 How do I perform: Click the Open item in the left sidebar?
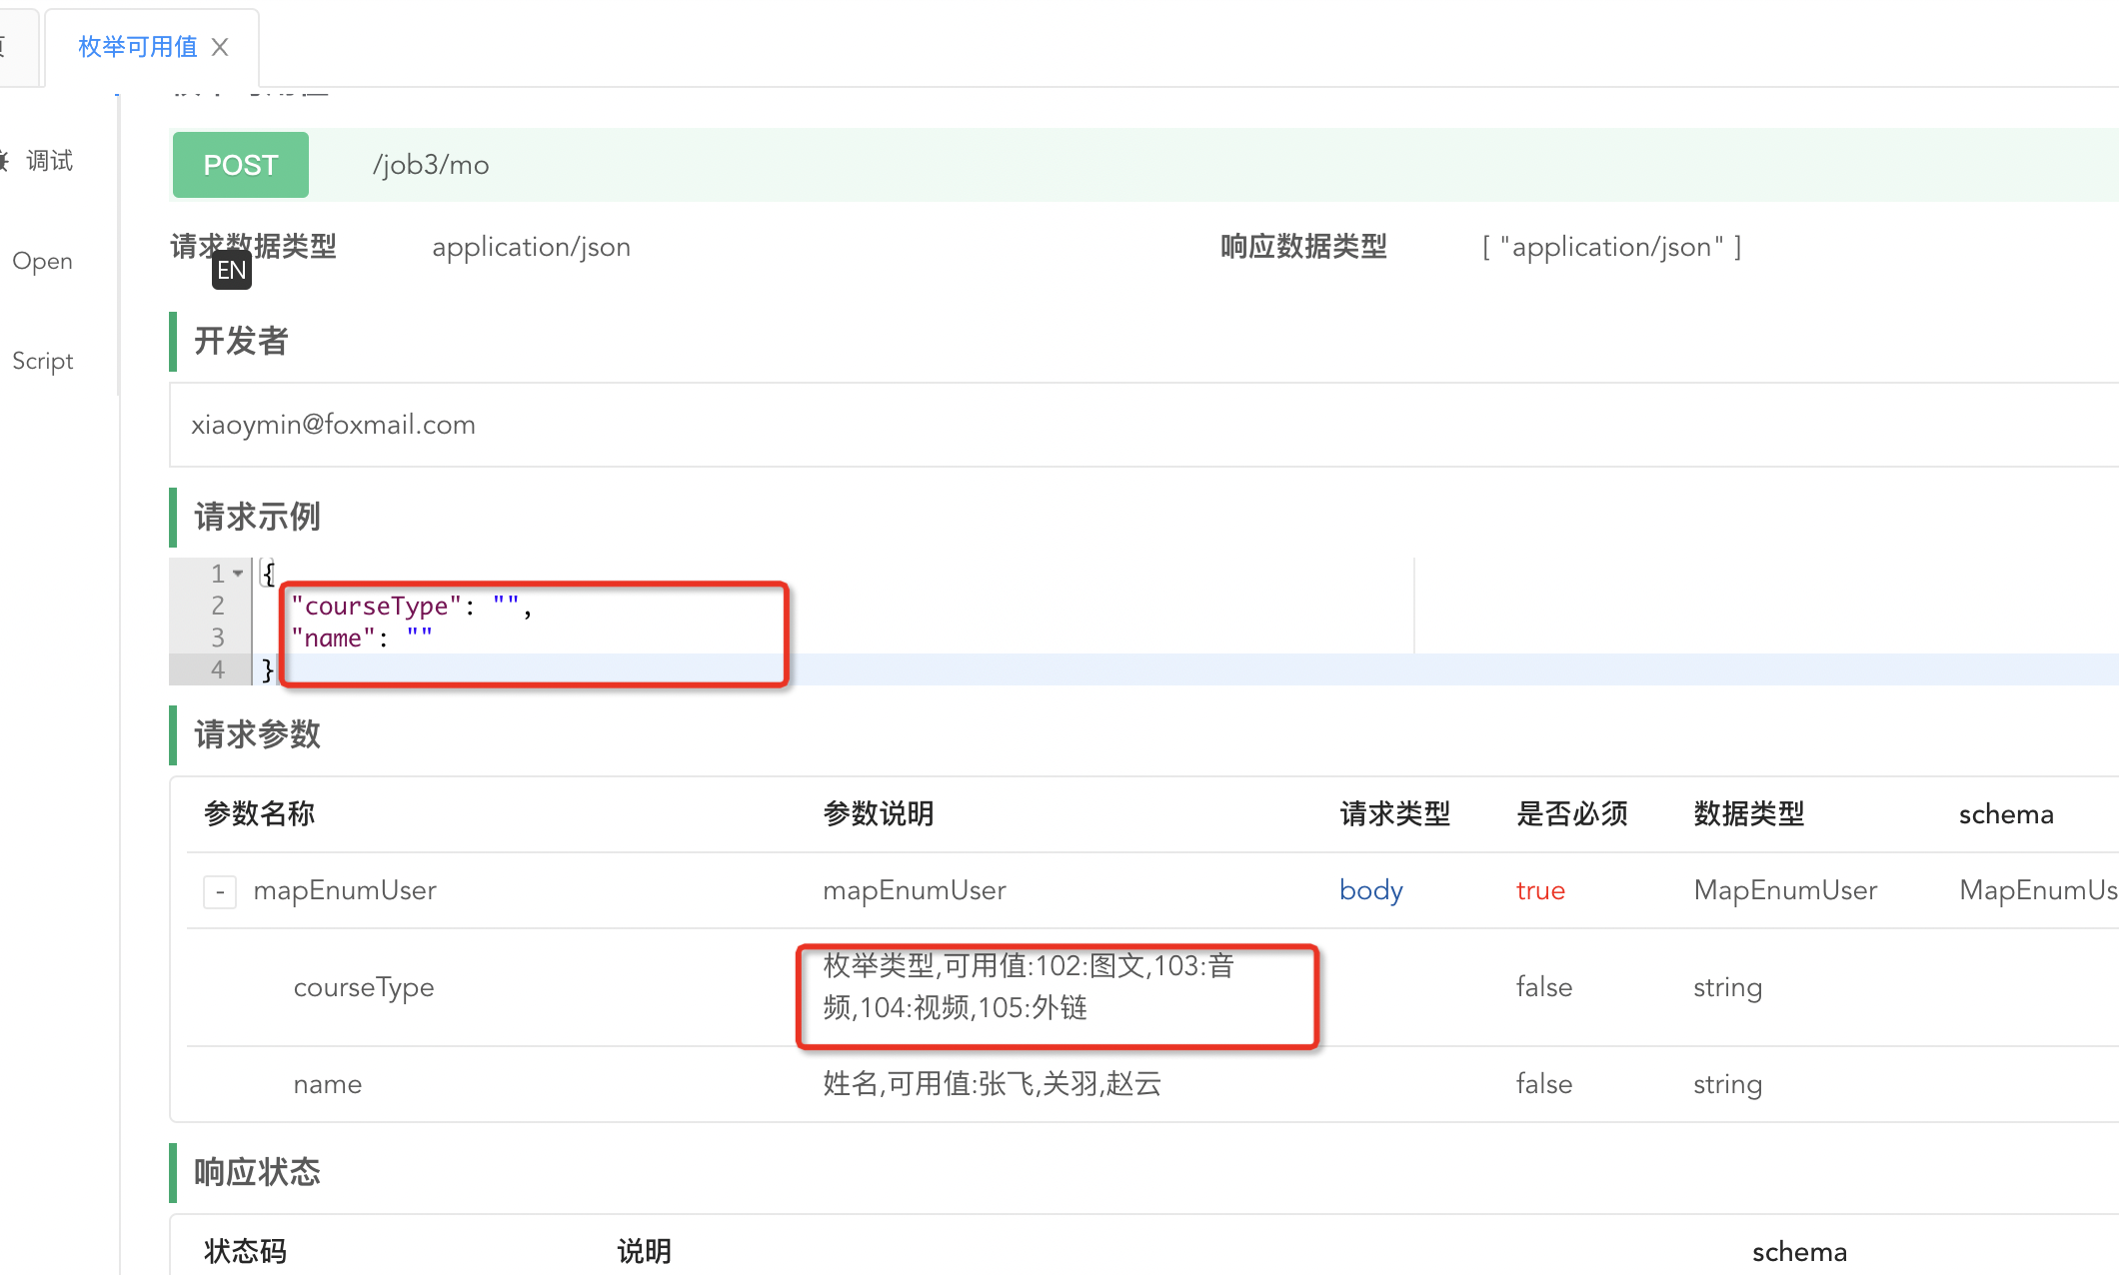click(x=42, y=260)
